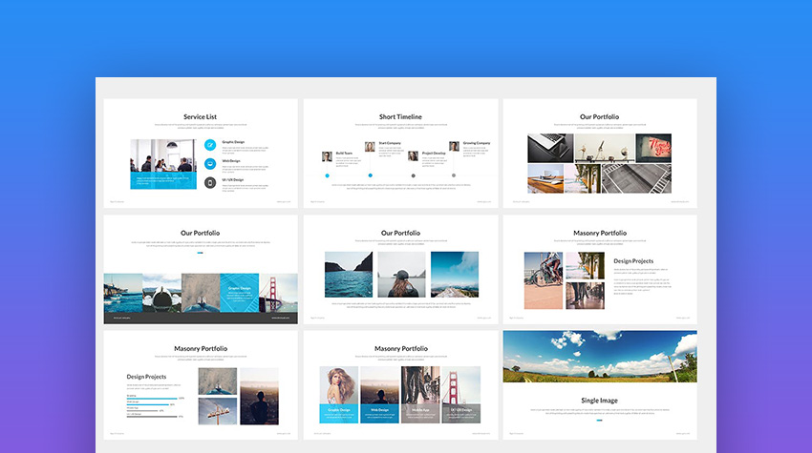Open the laptop photo in the six-photo portfolio
The height and width of the screenshot is (453, 812).
point(550,148)
